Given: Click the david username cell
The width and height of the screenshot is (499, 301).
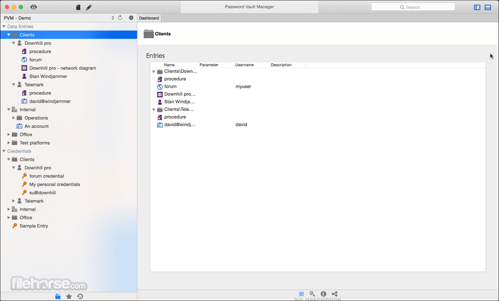Looking at the screenshot, I should coord(241,124).
